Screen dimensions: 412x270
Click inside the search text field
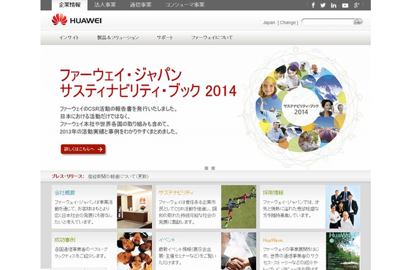[328, 22]
